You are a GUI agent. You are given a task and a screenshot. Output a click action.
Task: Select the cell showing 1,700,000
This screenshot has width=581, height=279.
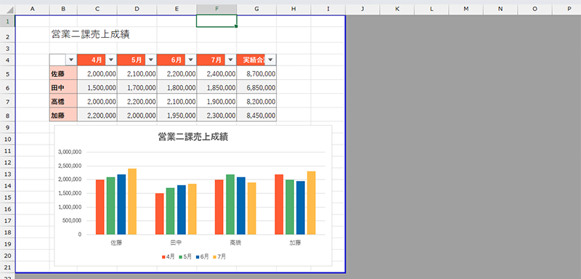click(137, 87)
